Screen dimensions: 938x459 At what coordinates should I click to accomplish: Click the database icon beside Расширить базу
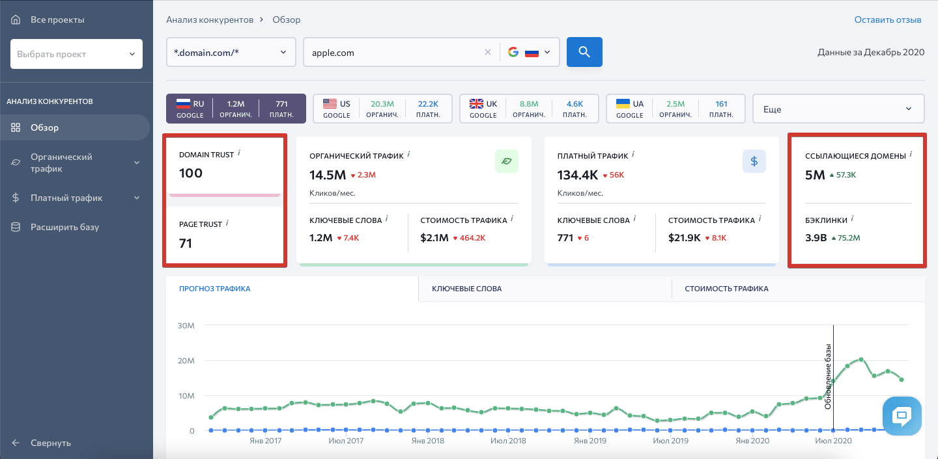coord(16,228)
